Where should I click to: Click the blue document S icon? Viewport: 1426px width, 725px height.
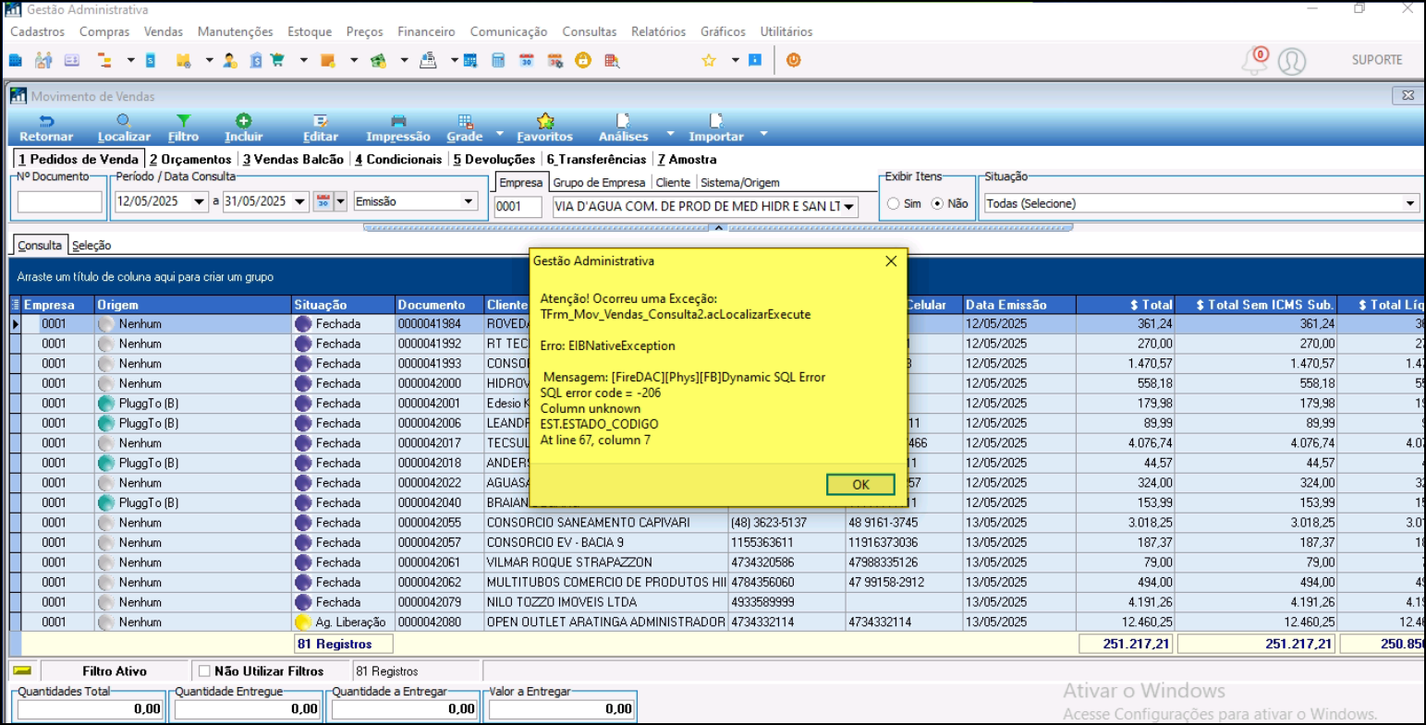151,60
